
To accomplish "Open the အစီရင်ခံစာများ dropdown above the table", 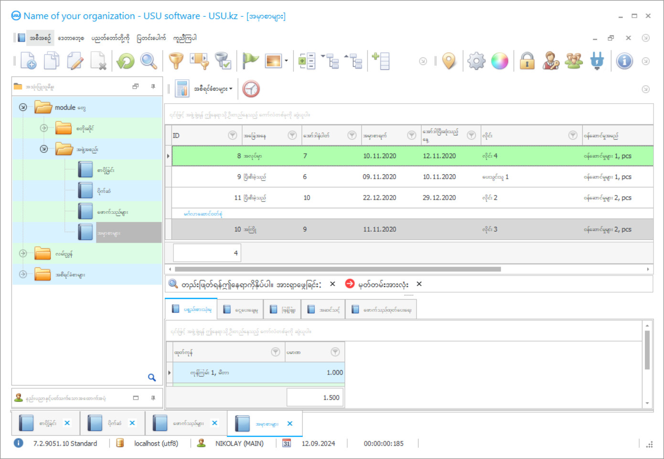I will [x=213, y=89].
